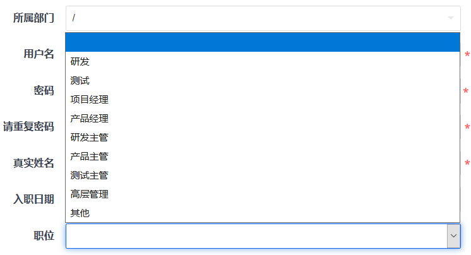Click the 请重复密码 label

pos(28,127)
